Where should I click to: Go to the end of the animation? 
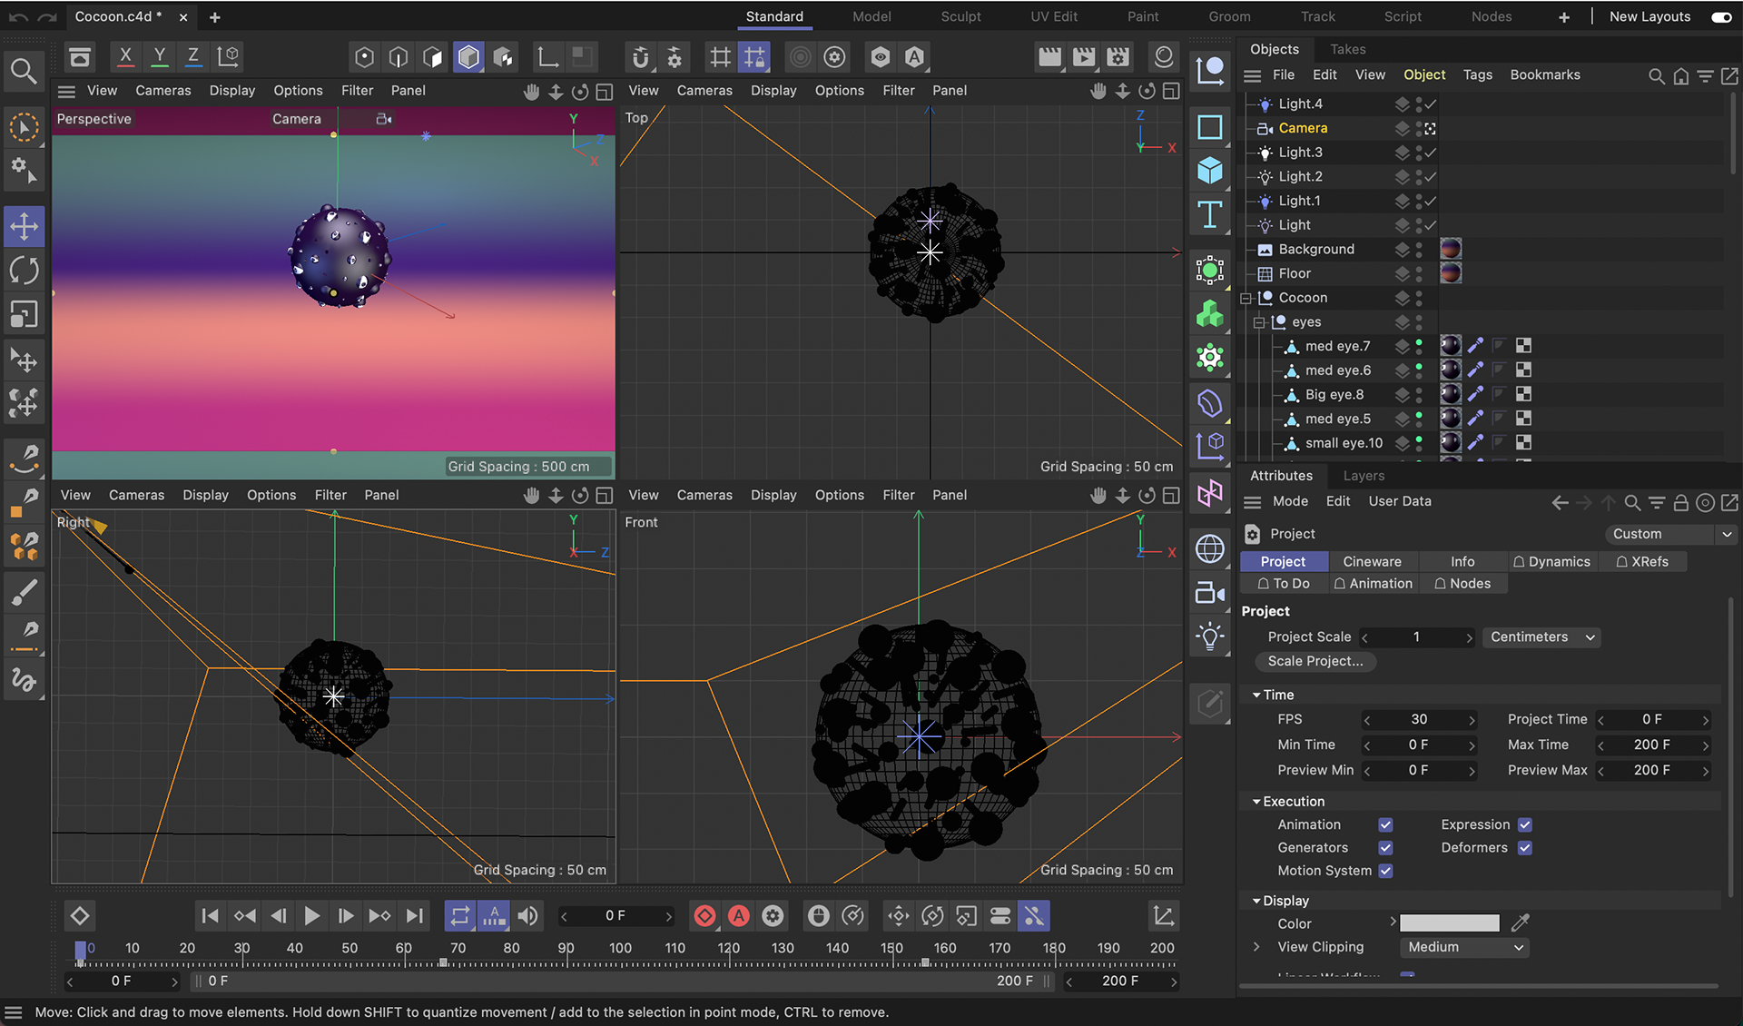tap(414, 916)
